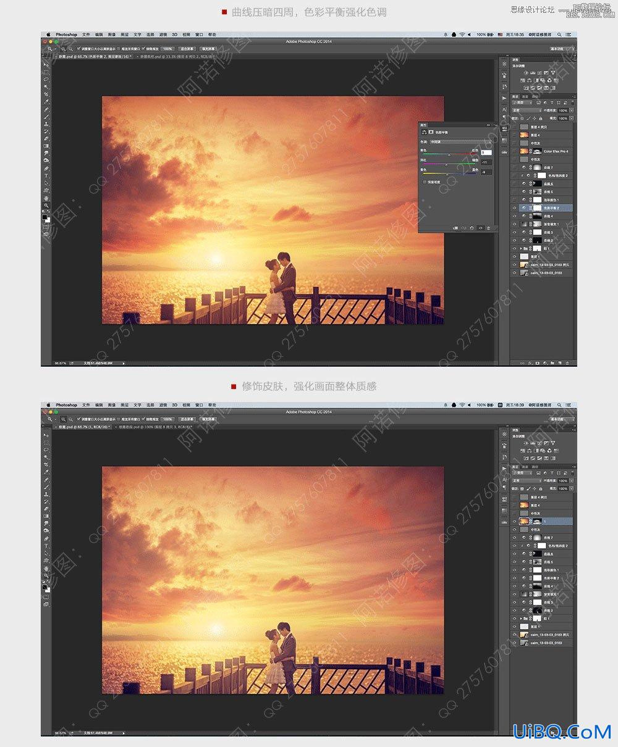
Task: Select 色相/饱和度 2 layer in lower Layers panel
Action: [x=543, y=546]
